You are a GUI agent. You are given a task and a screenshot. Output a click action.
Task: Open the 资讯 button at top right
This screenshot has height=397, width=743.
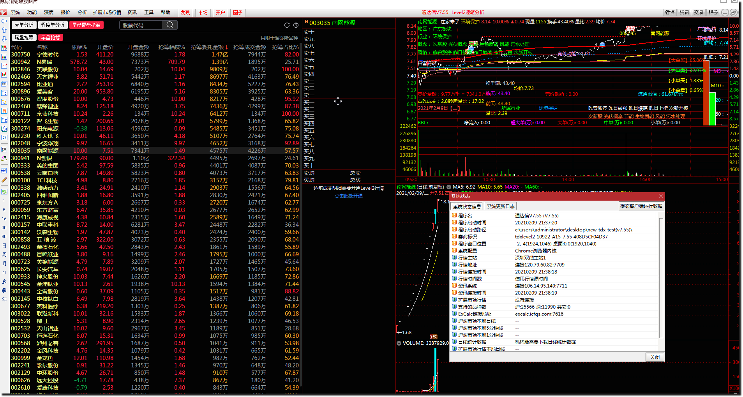coord(684,12)
